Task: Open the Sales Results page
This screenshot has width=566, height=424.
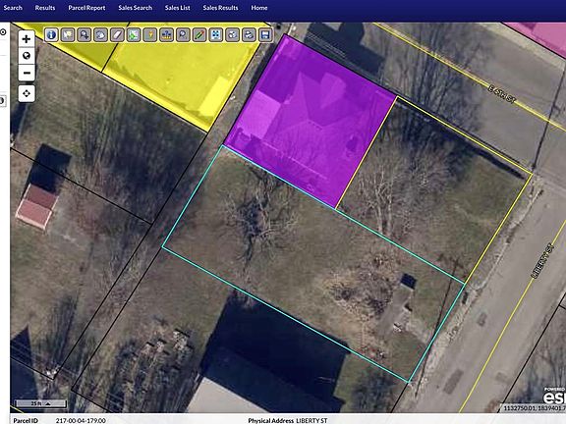Action: coord(220,8)
